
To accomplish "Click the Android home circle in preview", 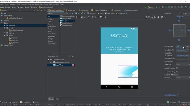I will (x=119, y=87).
